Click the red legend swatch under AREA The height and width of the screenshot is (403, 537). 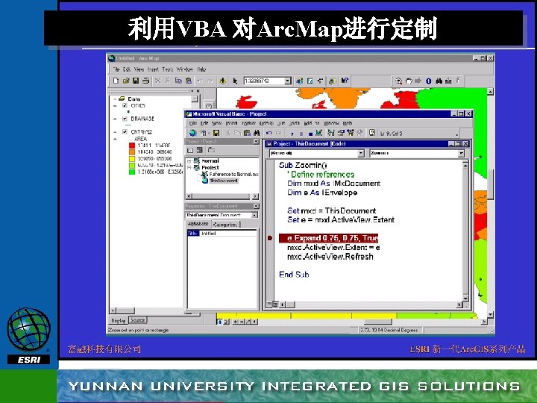coord(132,146)
